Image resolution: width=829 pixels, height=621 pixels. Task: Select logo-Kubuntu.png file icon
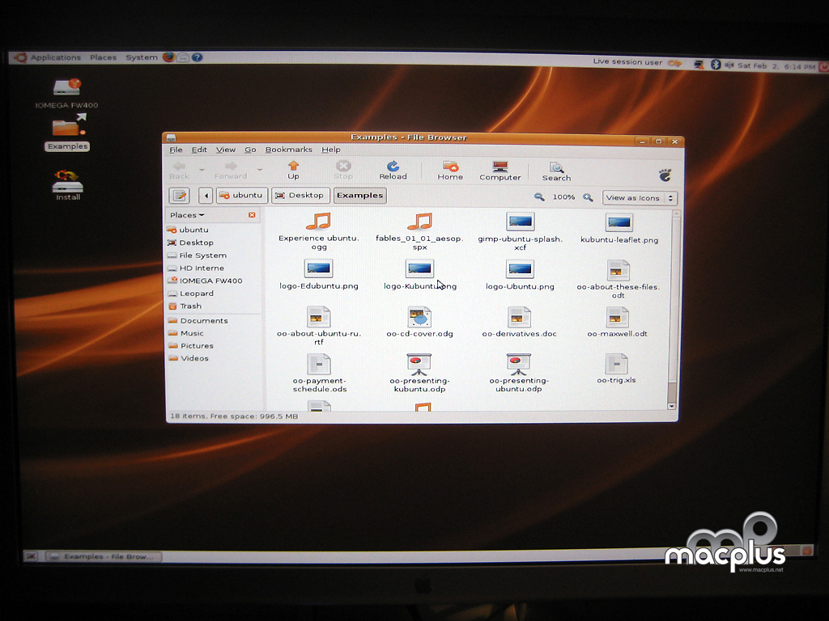[x=420, y=268]
